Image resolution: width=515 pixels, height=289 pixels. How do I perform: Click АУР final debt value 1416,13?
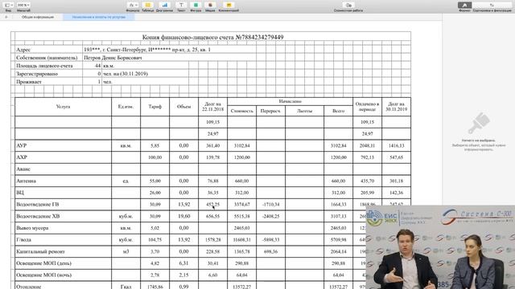click(396, 145)
